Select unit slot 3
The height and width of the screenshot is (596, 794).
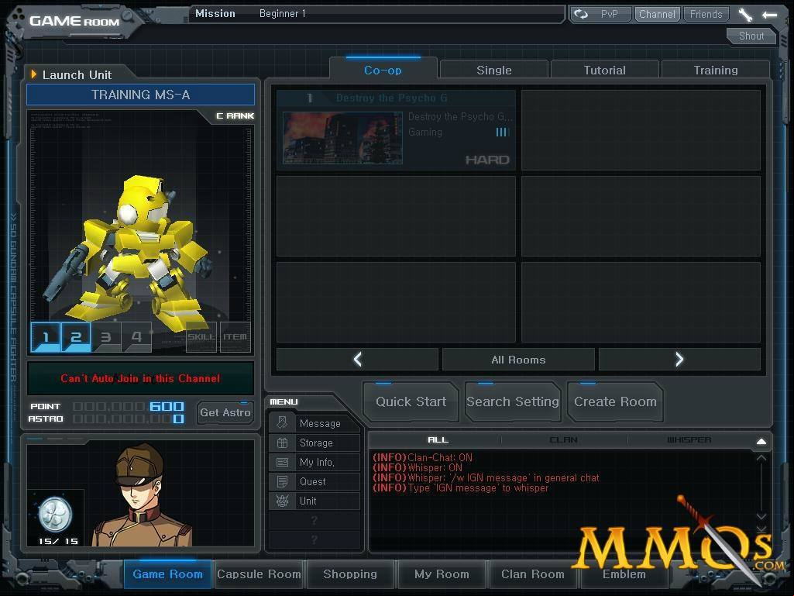click(x=106, y=336)
